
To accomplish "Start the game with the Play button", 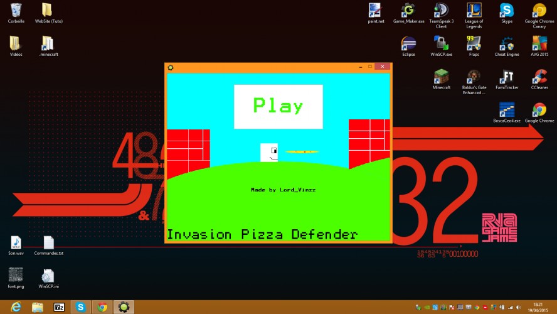I will 278,106.
